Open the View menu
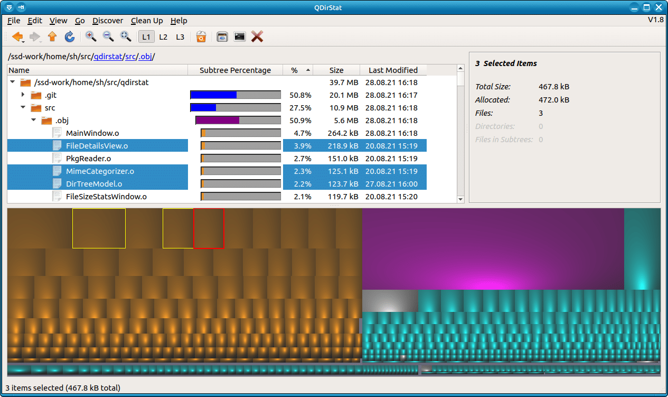This screenshot has width=668, height=397. coord(58,21)
